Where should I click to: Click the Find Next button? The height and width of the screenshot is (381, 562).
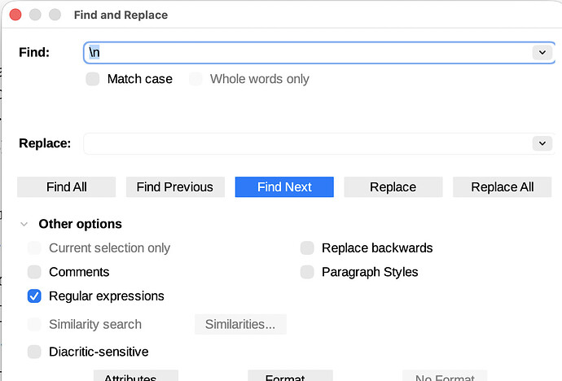click(284, 186)
